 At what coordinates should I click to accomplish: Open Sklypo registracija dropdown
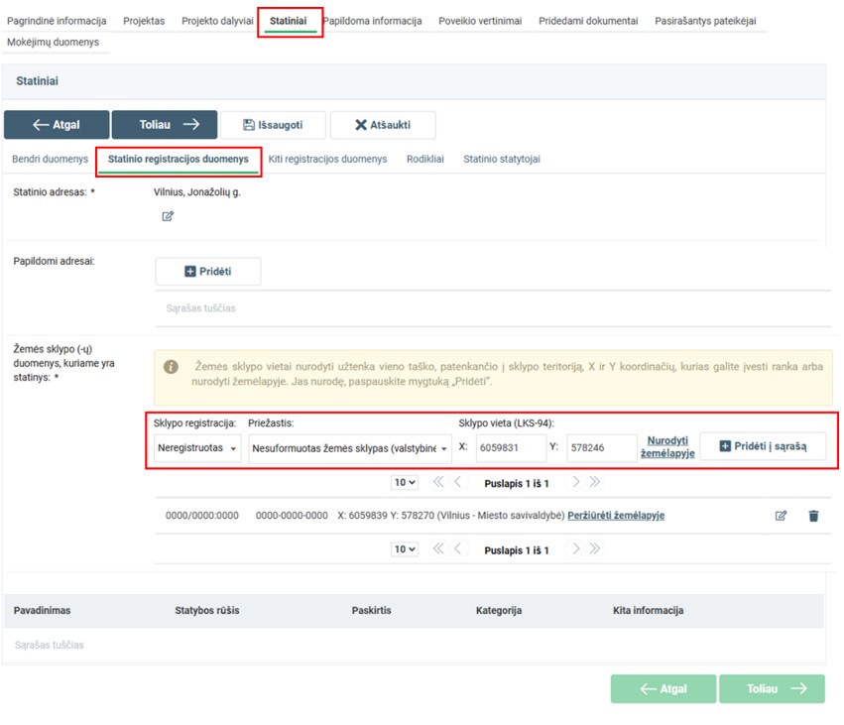198,448
